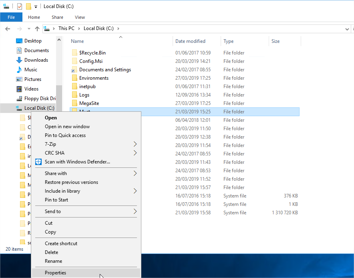Open the Customize Quick Access Toolbar dropdown
354x278 pixels.
click(36, 7)
